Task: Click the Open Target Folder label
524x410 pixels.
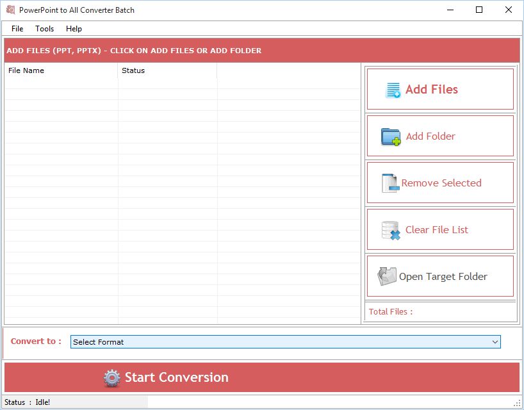Action: tap(443, 277)
